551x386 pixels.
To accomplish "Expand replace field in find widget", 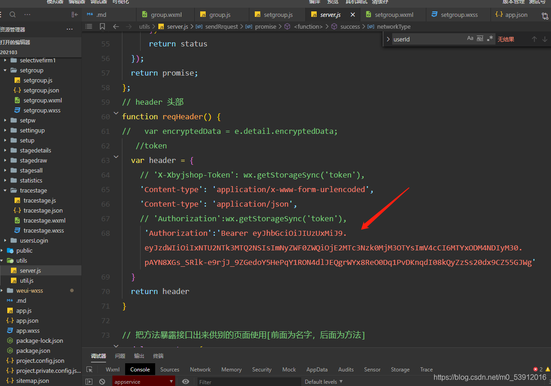I will 388,39.
